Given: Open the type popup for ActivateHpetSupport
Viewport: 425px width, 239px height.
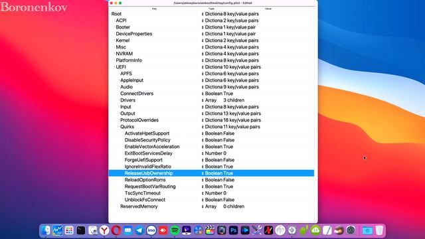Looking at the screenshot, I should (203, 133).
